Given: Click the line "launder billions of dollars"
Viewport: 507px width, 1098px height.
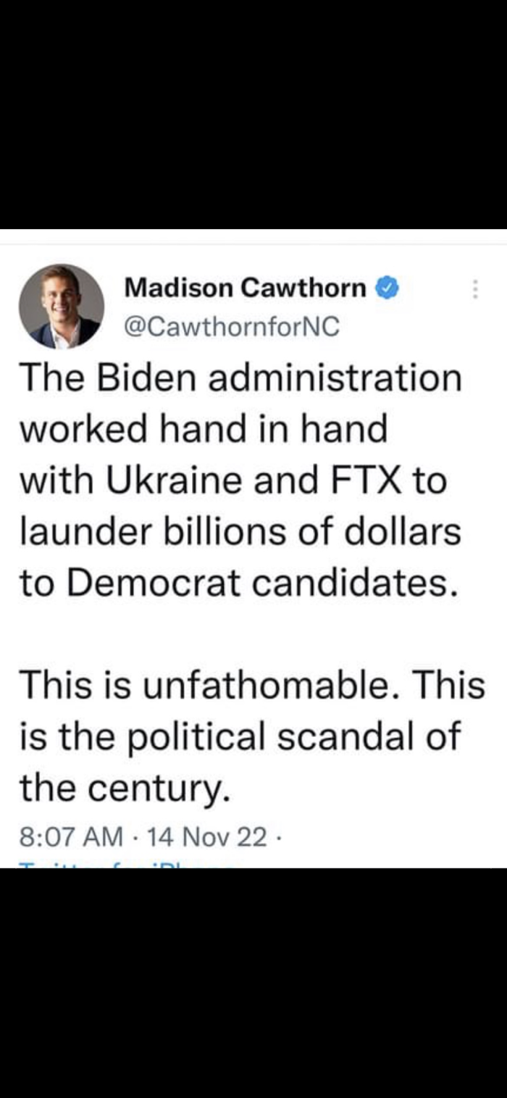Looking at the screenshot, I should (239, 533).
